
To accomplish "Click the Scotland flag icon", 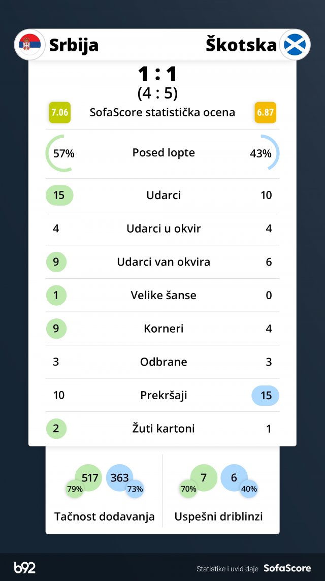I will [x=295, y=45].
